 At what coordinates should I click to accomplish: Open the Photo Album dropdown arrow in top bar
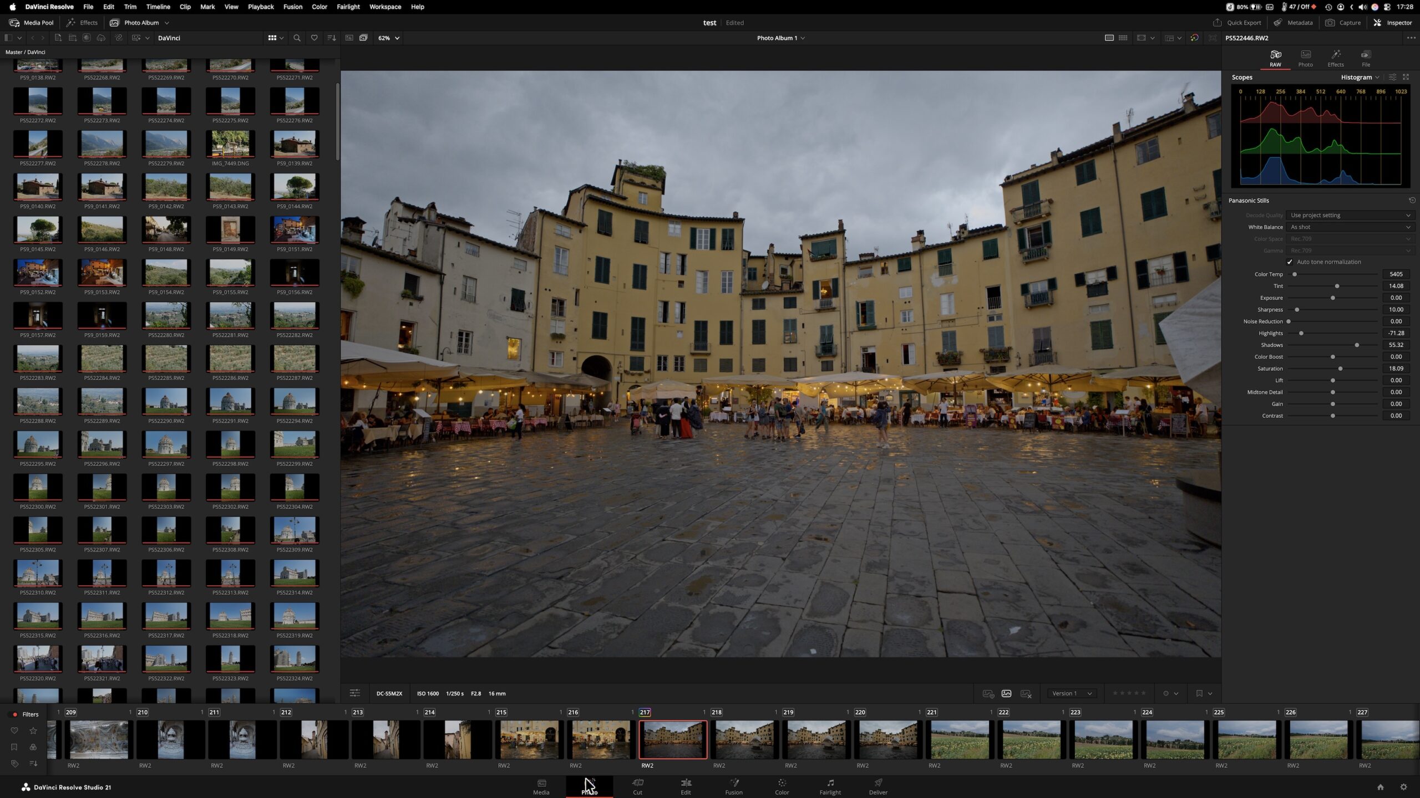click(167, 23)
